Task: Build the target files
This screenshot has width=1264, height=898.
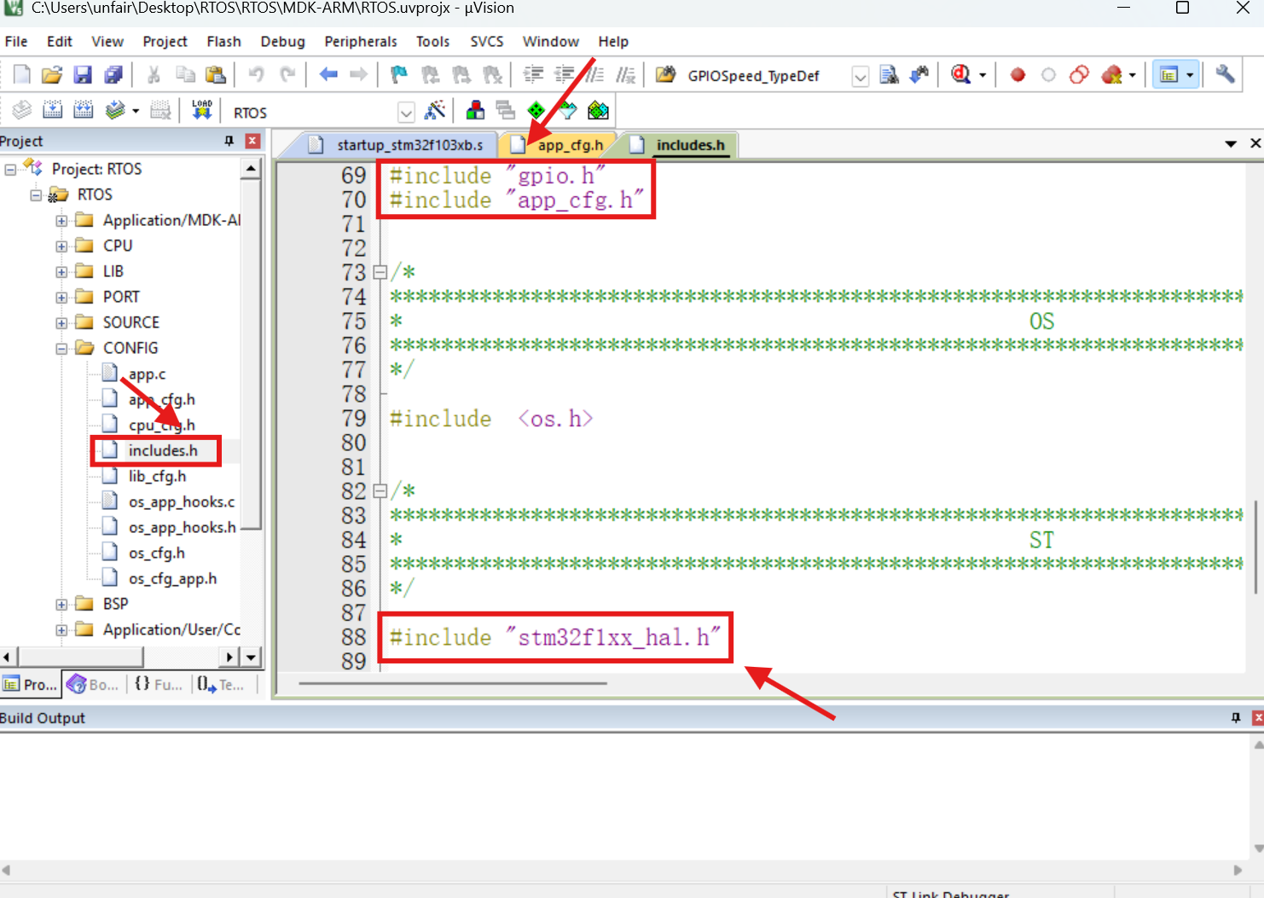Action: [52, 111]
